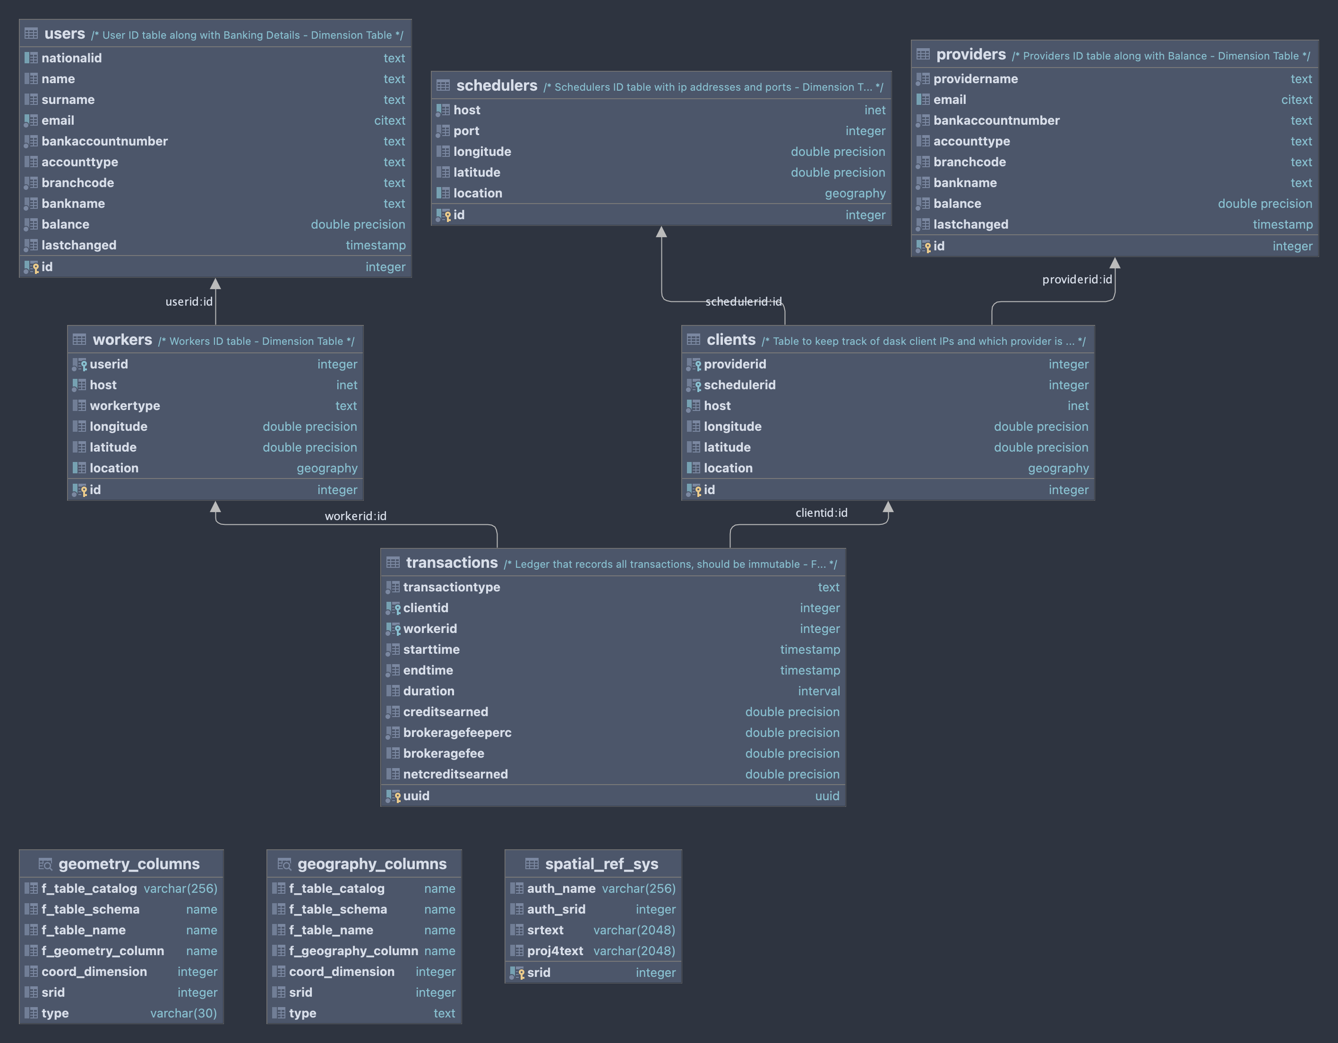Click the schedulers table icon
This screenshot has height=1043, width=1338.
(x=443, y=86)
